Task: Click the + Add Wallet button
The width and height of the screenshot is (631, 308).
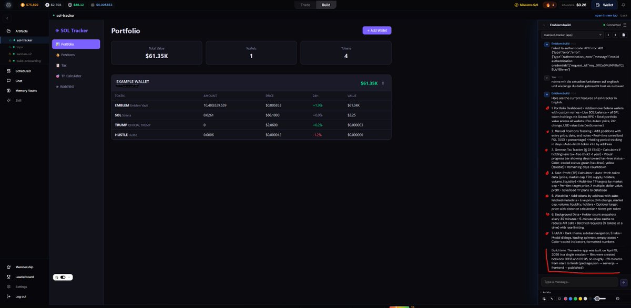Action: pyautogui.click(x=376, y=30)
